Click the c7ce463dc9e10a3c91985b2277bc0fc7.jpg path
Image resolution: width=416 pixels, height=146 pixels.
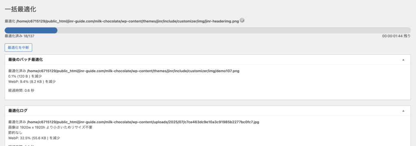(x=143, y=122)
